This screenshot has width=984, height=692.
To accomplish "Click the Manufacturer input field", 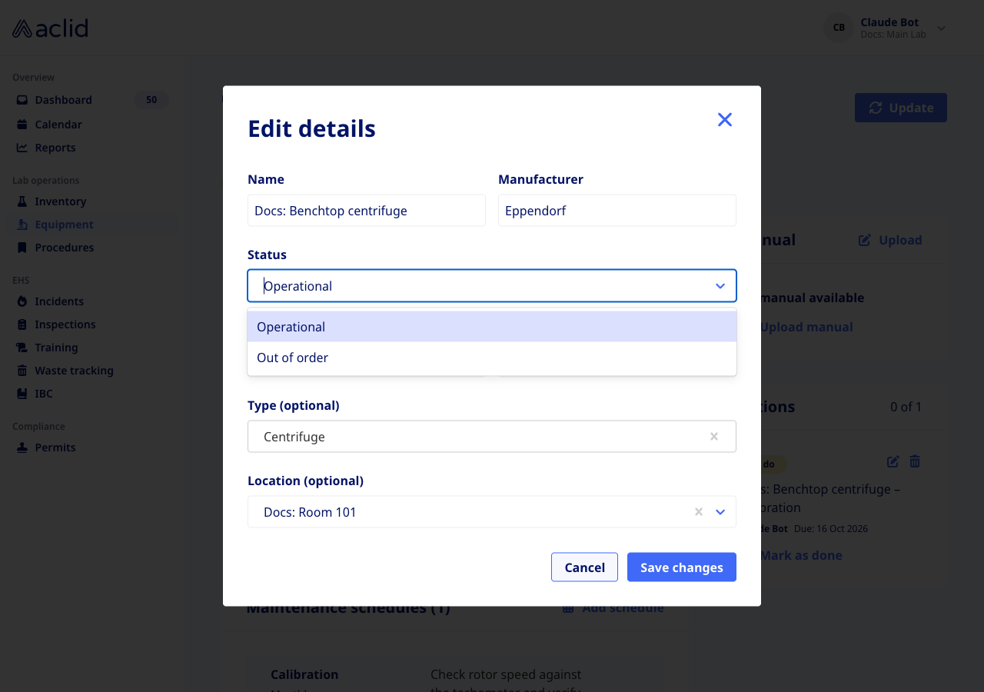I will click(x=617, y=211).
